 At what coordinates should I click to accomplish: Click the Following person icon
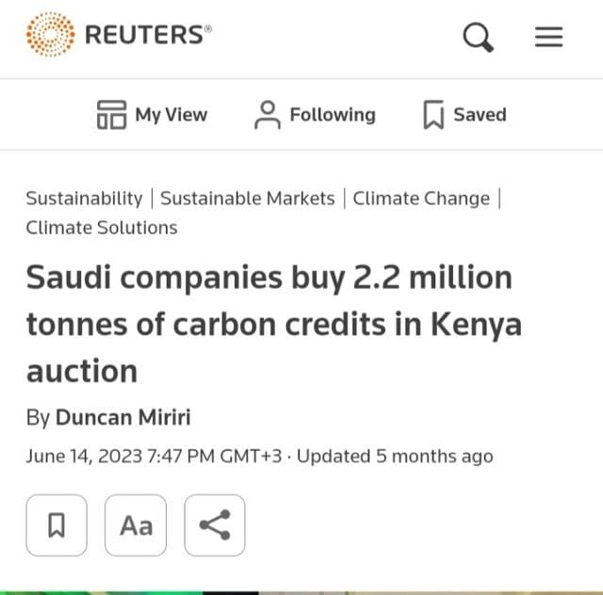(x=268, y=115)
